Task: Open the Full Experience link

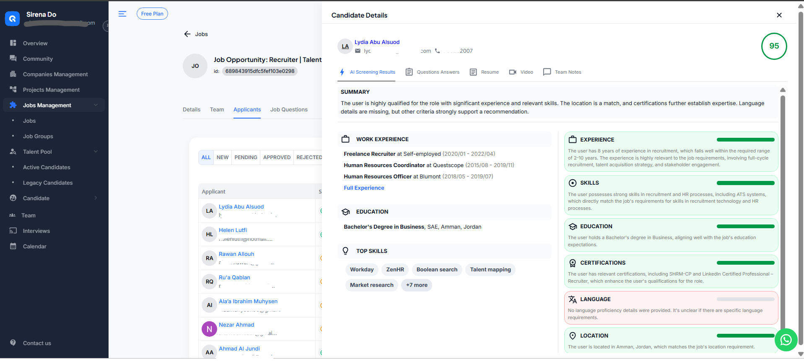Action: (364, 188)
